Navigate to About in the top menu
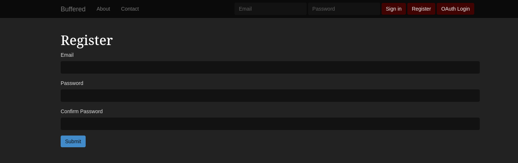 click(103, 9)
